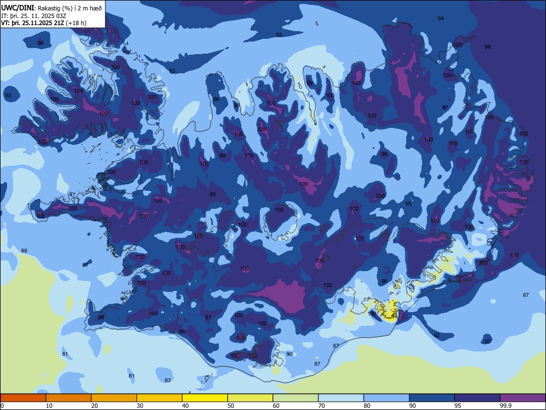The image size is (546, 410).
Task: Pick the 20–30 legend color segment
Action: coord(114,398)
